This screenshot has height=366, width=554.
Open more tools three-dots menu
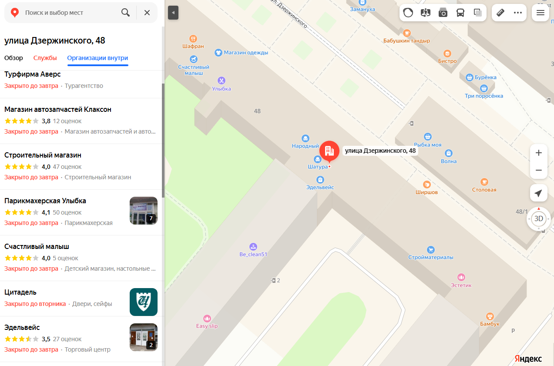coord(518,13)
